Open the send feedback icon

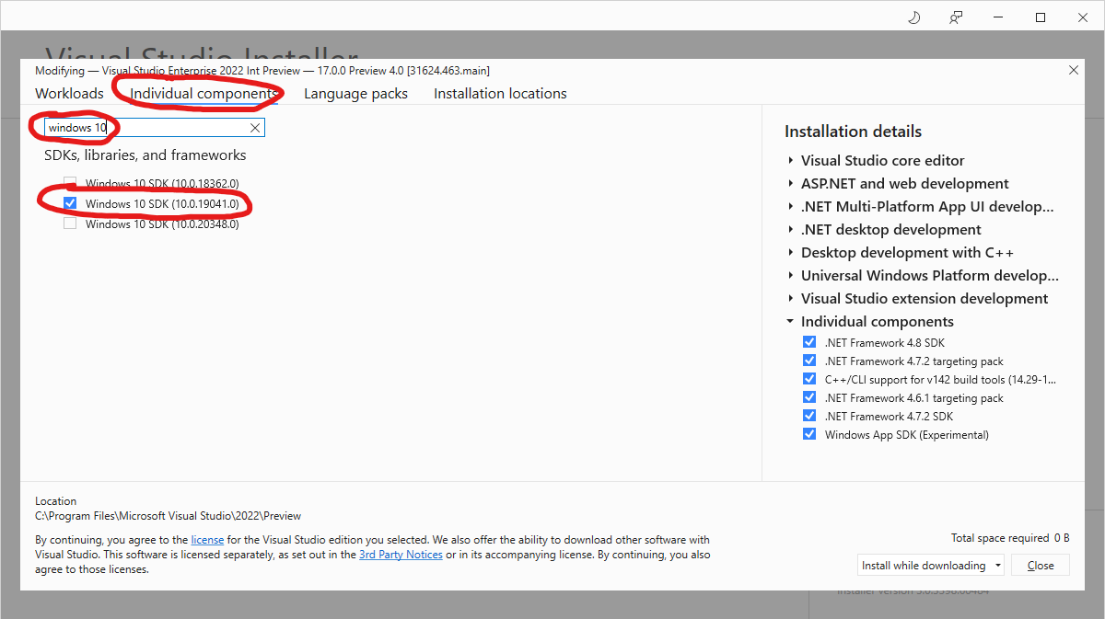tap(955, 17)
